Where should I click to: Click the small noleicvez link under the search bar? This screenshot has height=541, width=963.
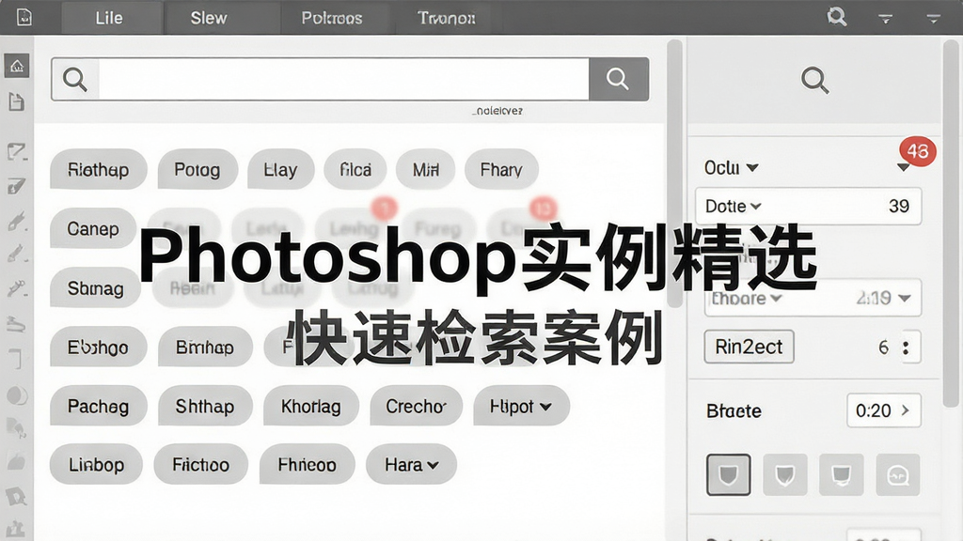pos(497,111)
